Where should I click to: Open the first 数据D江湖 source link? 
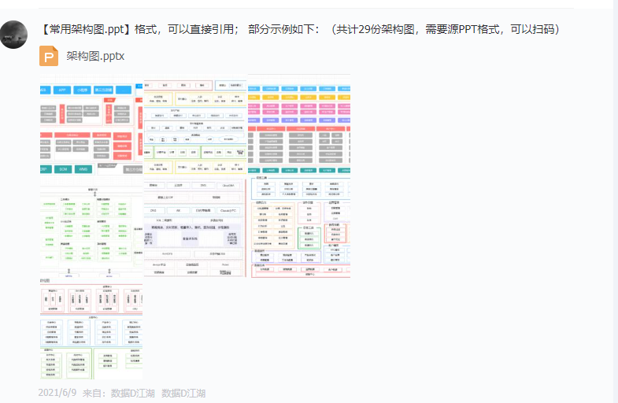pos(132,393)
